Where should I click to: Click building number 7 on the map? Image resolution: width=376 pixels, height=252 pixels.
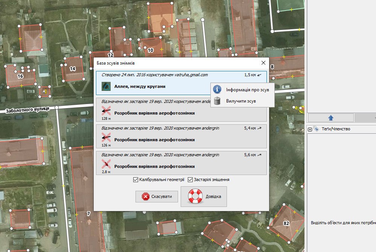(x=88, y=213)
